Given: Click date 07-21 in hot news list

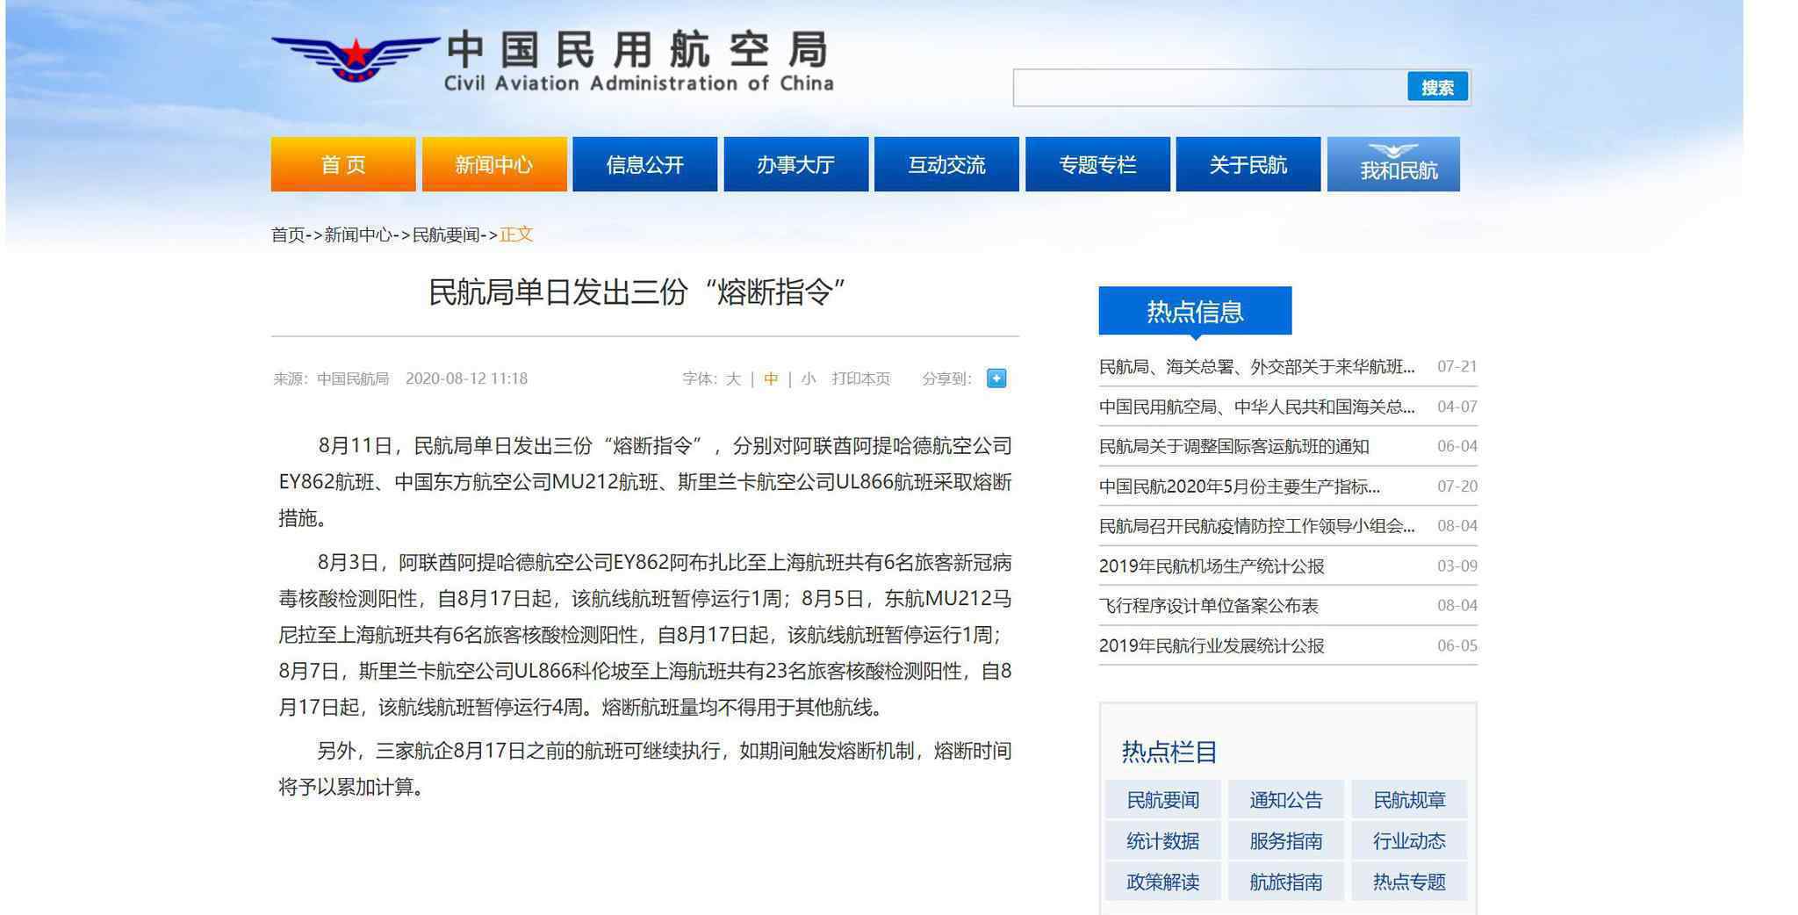Looking at the screenshot, I should point(1456,366).
